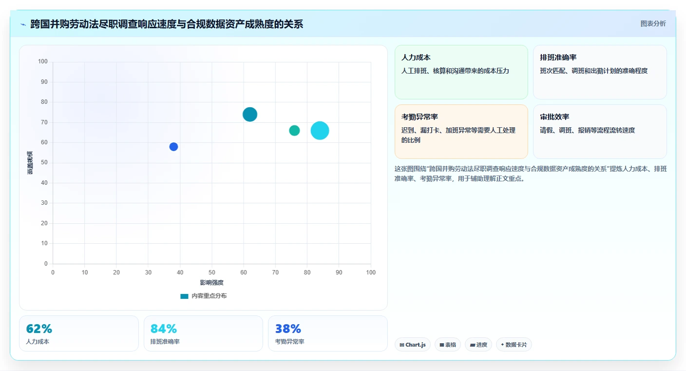Select the 38% 考勤异常率 stat card

tap(328, 333)
